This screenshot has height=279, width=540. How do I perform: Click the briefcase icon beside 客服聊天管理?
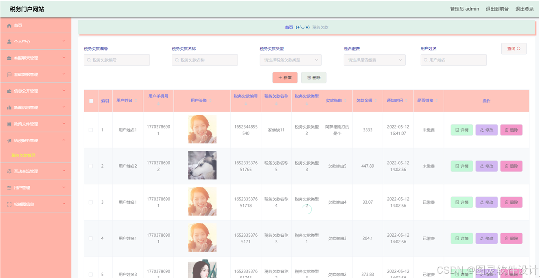click(9, 58)
